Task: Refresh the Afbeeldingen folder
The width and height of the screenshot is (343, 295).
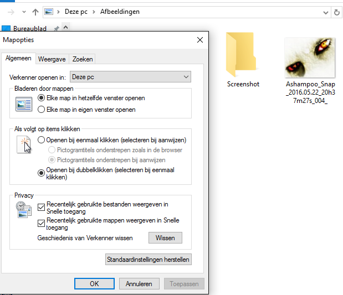Action: pyautogui.click(x=337, y=13)
